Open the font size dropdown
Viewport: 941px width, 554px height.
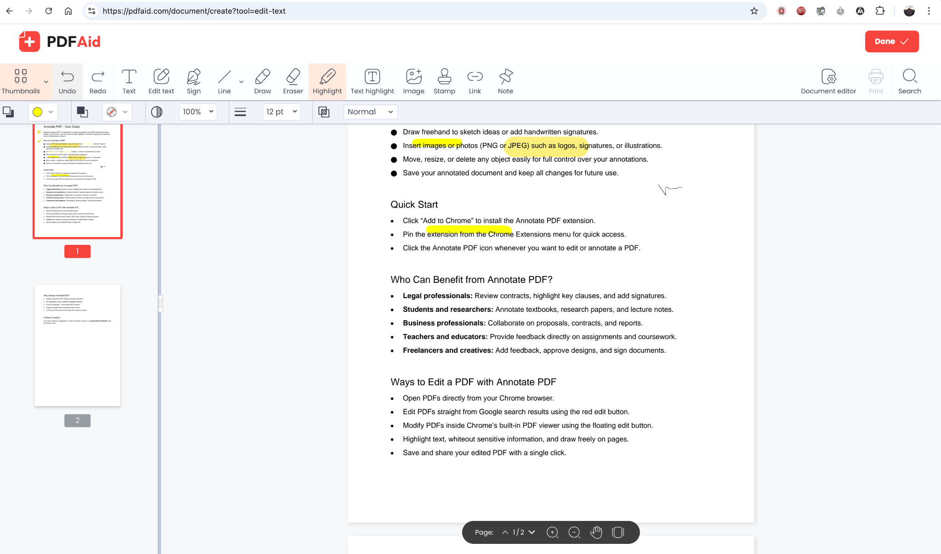point(281,112)
